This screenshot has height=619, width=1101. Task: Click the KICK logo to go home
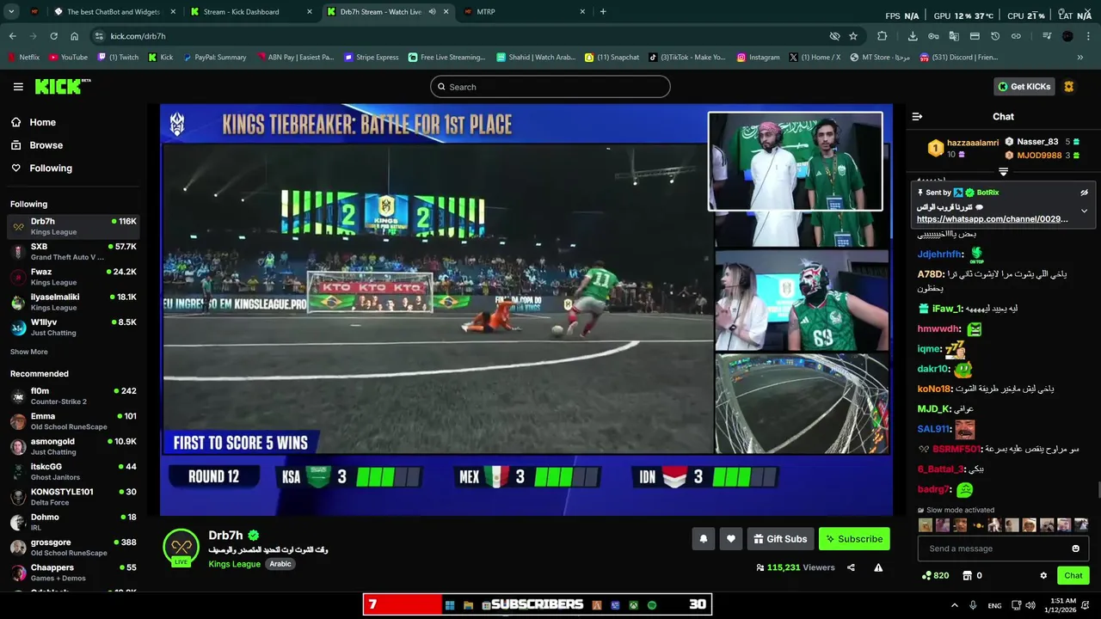62,86
